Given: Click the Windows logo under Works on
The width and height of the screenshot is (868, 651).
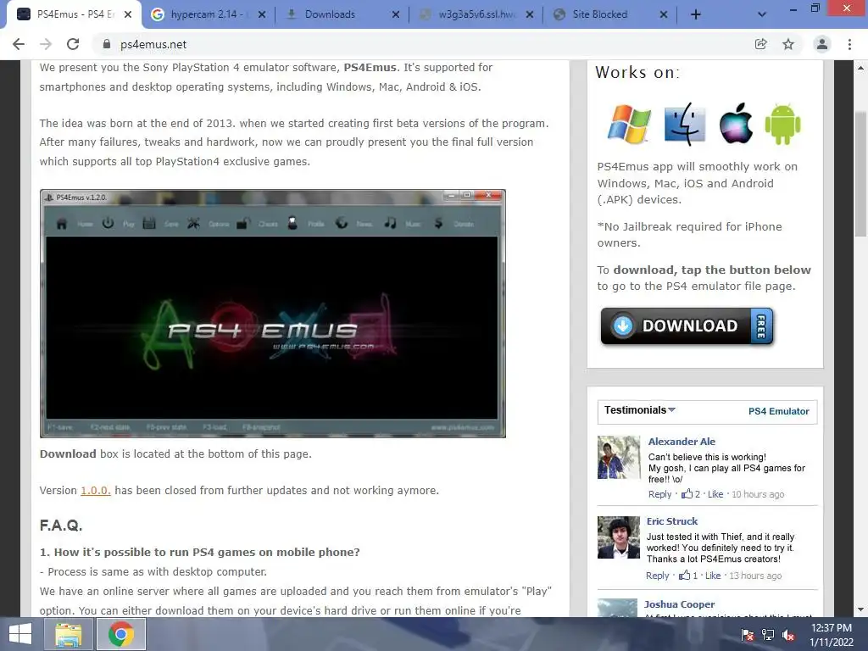Looking at the screenshot, I should point(629,124).
